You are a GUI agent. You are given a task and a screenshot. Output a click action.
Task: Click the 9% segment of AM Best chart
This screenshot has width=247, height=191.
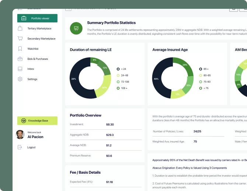[x=239, y=85]
